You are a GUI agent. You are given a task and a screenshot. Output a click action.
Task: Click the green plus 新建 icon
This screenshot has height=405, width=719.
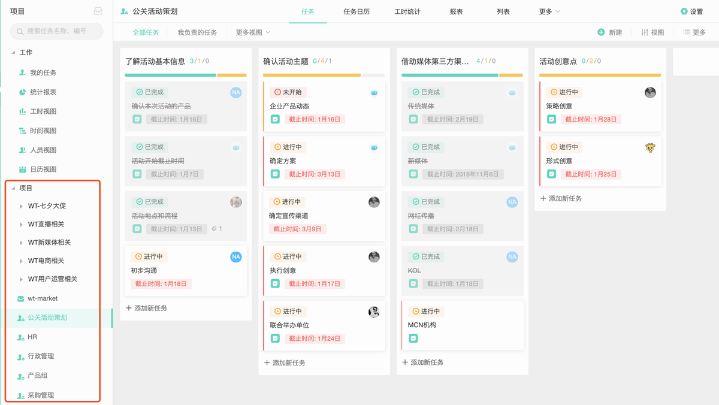(601, 32)
